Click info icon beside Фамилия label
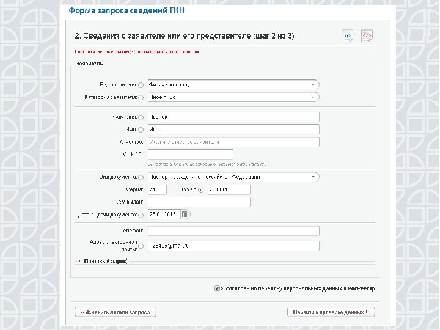Screen dimensions: 440x330 (141, 117)
